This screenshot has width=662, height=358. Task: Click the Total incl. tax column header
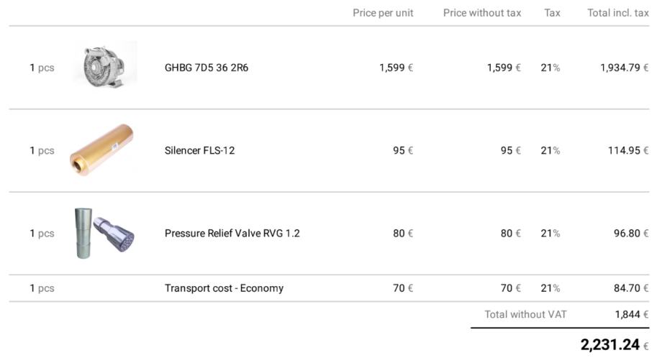tap(617, 13)
